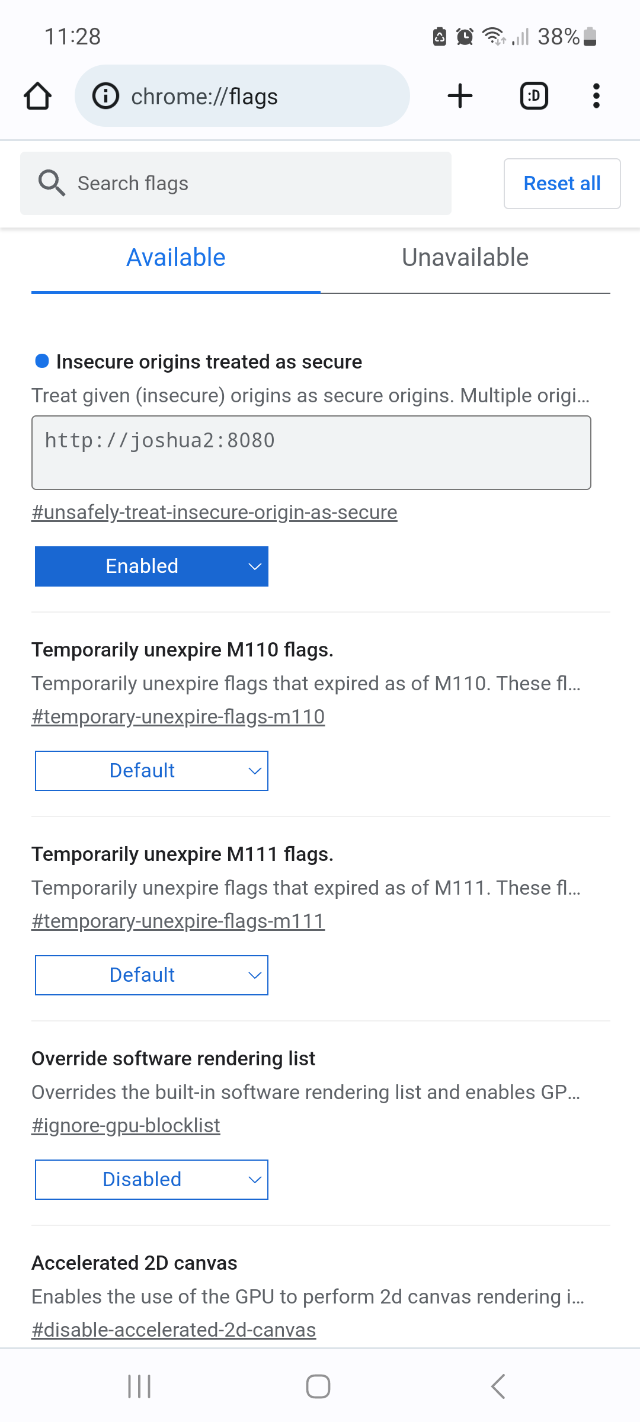Open Default dropdown for M111 flags

152,975
